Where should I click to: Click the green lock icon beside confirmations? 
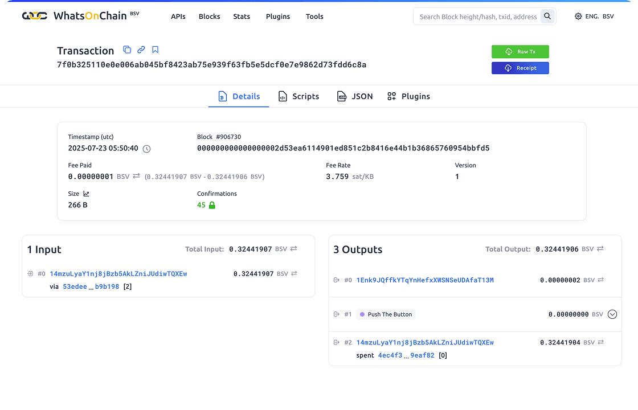coord(212,204)
